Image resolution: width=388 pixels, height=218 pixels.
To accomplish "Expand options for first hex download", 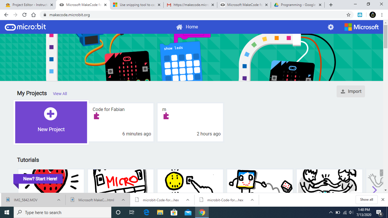I will pyautogui.click(x=188, y=200).
